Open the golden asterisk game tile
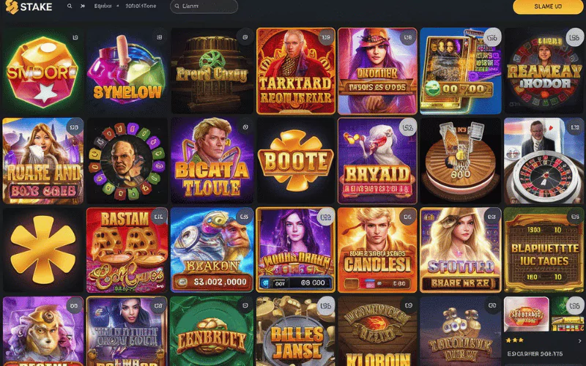Screen dimensions: 586x366 [x=43, y=250]
